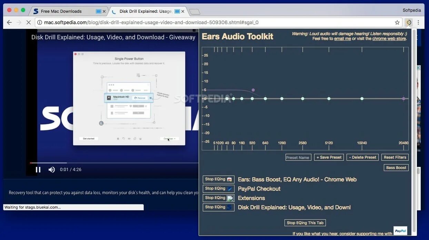Click 'Disk Drill Explained: Usage, Video' list text
Image resolution: width=429 pixels, height=240 pixels.
click(x=294, y=207)
